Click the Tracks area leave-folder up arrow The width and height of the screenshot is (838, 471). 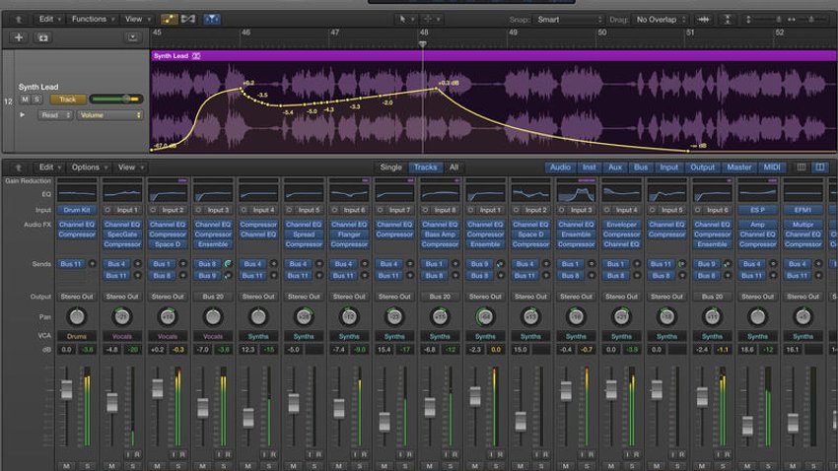tap(18, 20)
